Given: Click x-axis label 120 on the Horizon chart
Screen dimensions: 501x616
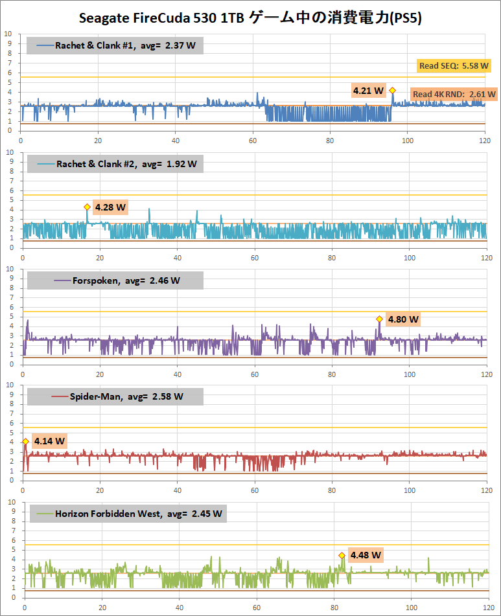Looking at the screenshot, I should pos(489,608).
